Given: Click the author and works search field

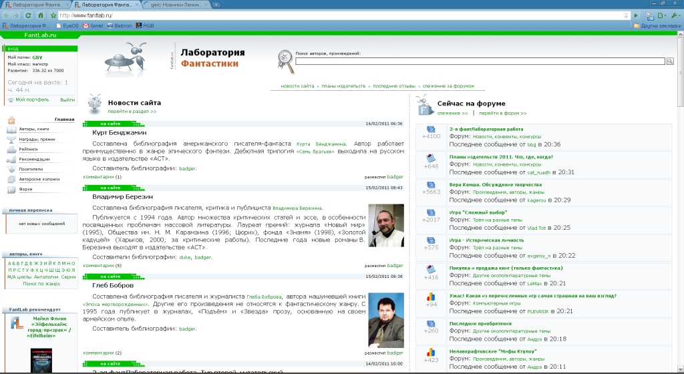Looking at the screenshot, I should pos(480,61).
